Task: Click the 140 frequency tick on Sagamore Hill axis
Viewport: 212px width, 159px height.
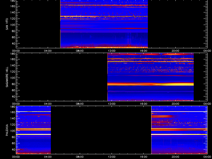Action: [x=13, y=65]
